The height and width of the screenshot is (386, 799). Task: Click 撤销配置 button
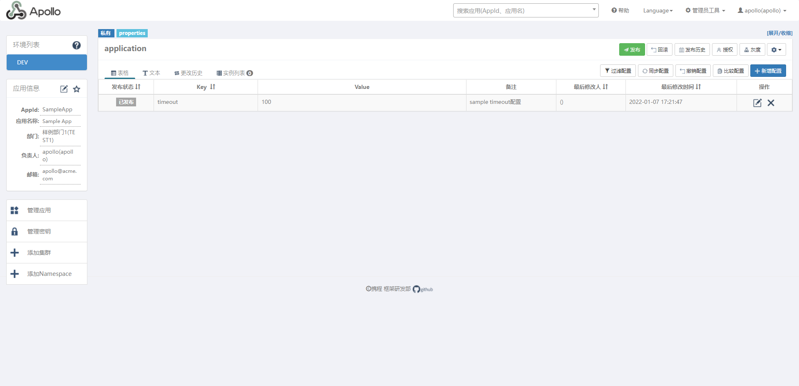693,71
